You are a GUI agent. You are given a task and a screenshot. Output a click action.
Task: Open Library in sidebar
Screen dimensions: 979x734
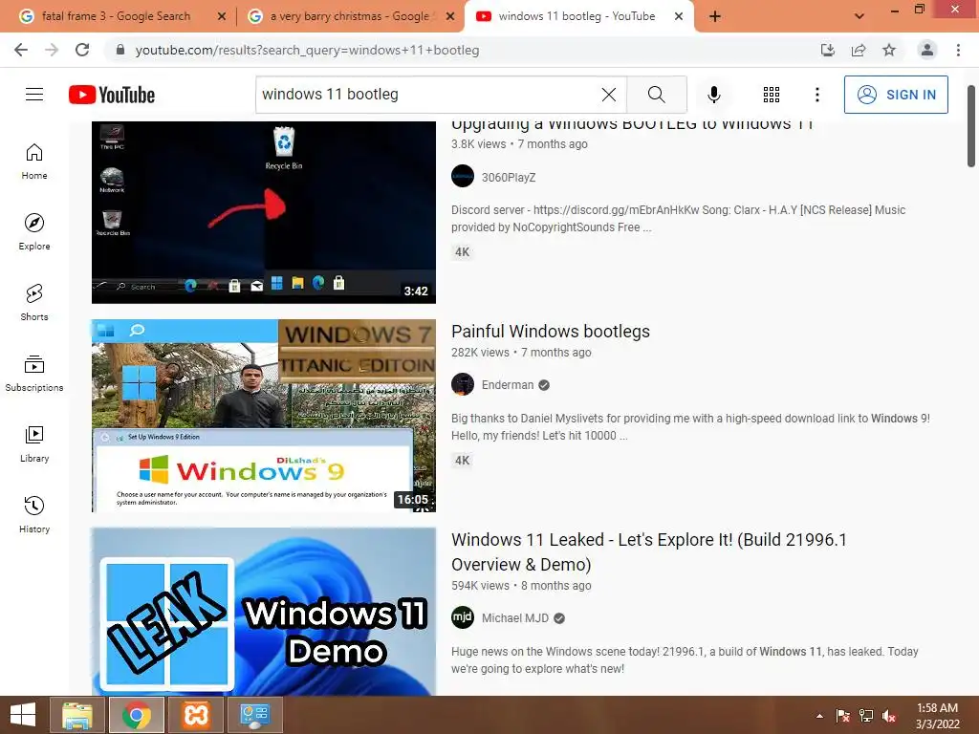(34, 443)
